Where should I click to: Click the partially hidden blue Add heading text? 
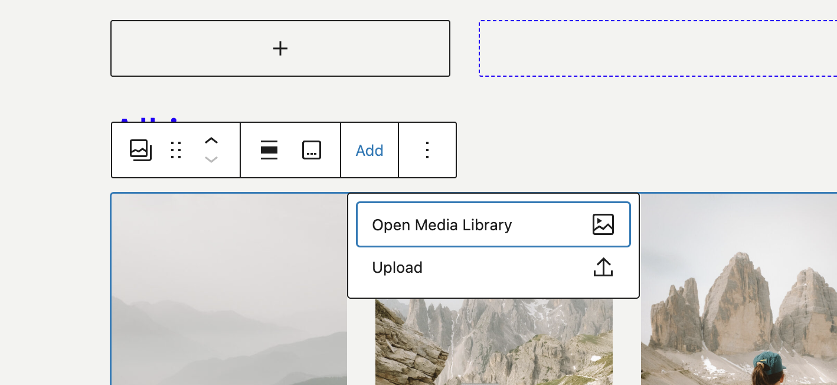pos(148,121)
